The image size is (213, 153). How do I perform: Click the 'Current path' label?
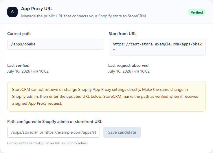(x=19, y=34)
